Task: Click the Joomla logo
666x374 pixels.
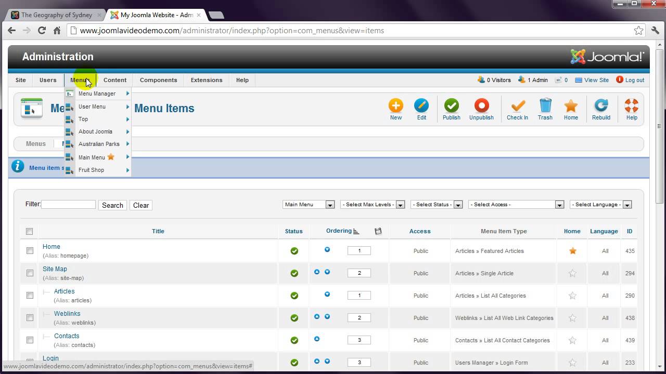Action: [607, 57]
